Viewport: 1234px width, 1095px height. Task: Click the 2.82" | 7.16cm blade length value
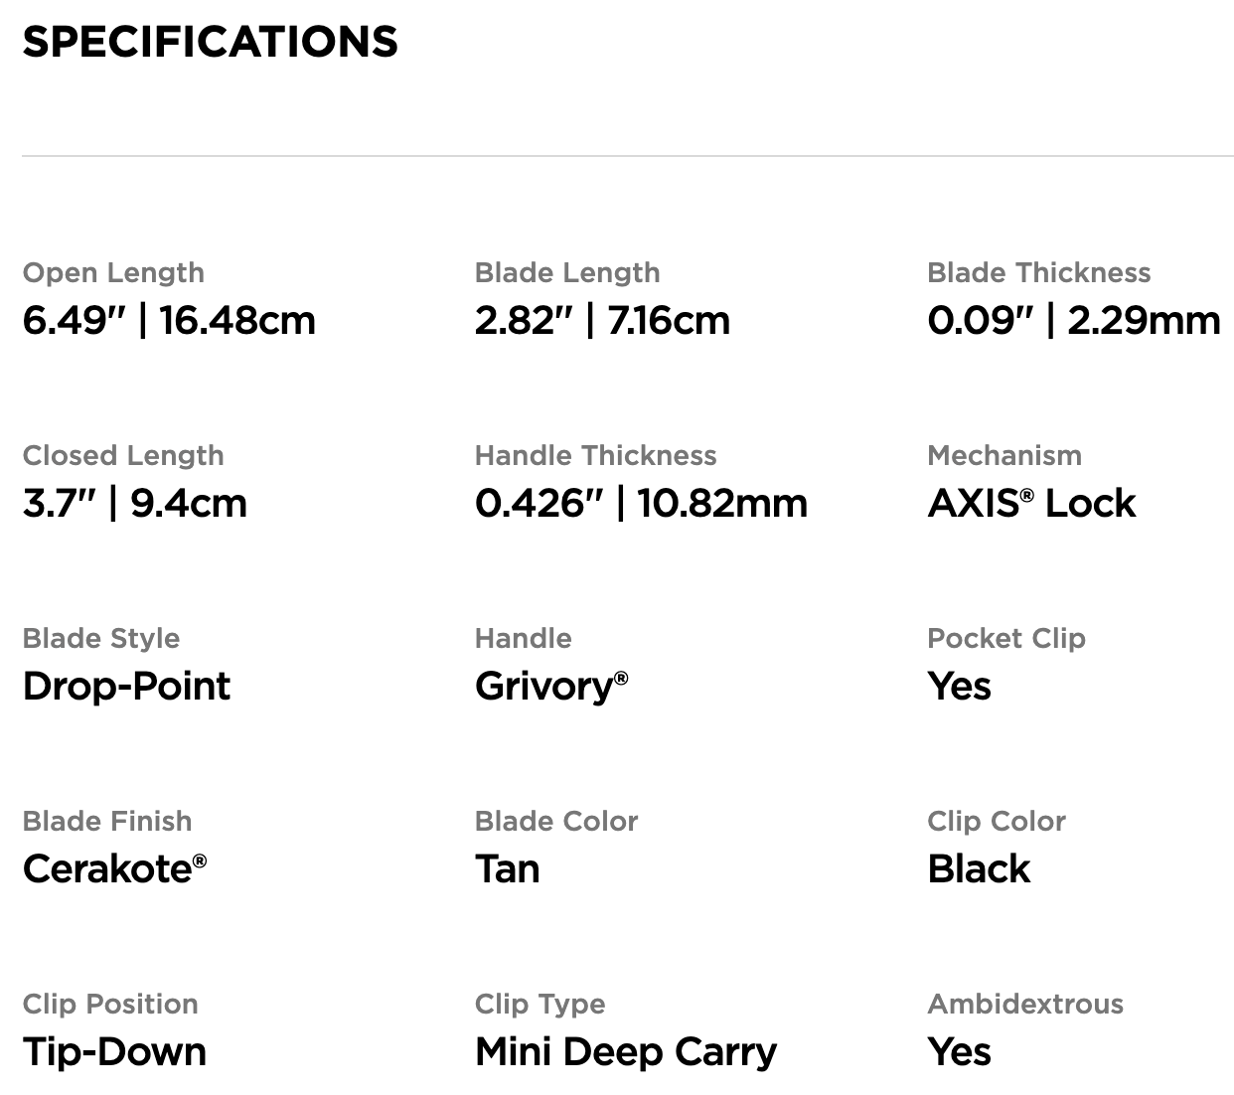click(602, 320)
